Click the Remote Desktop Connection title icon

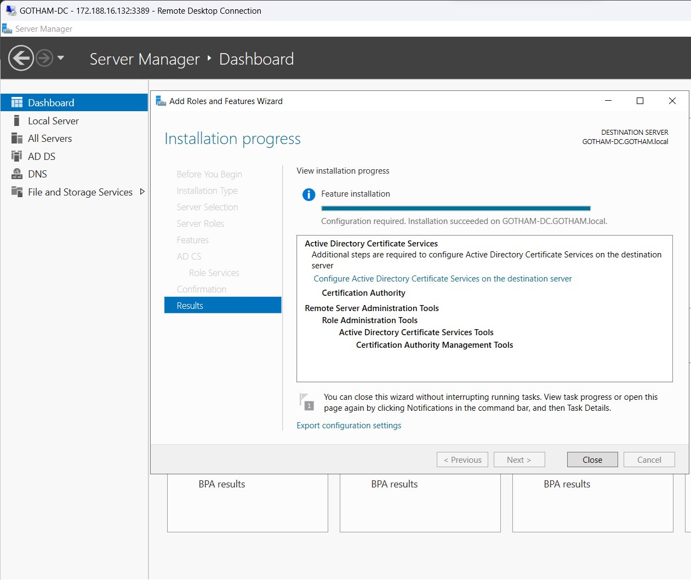pyautogui.click(x=10, y=10)
